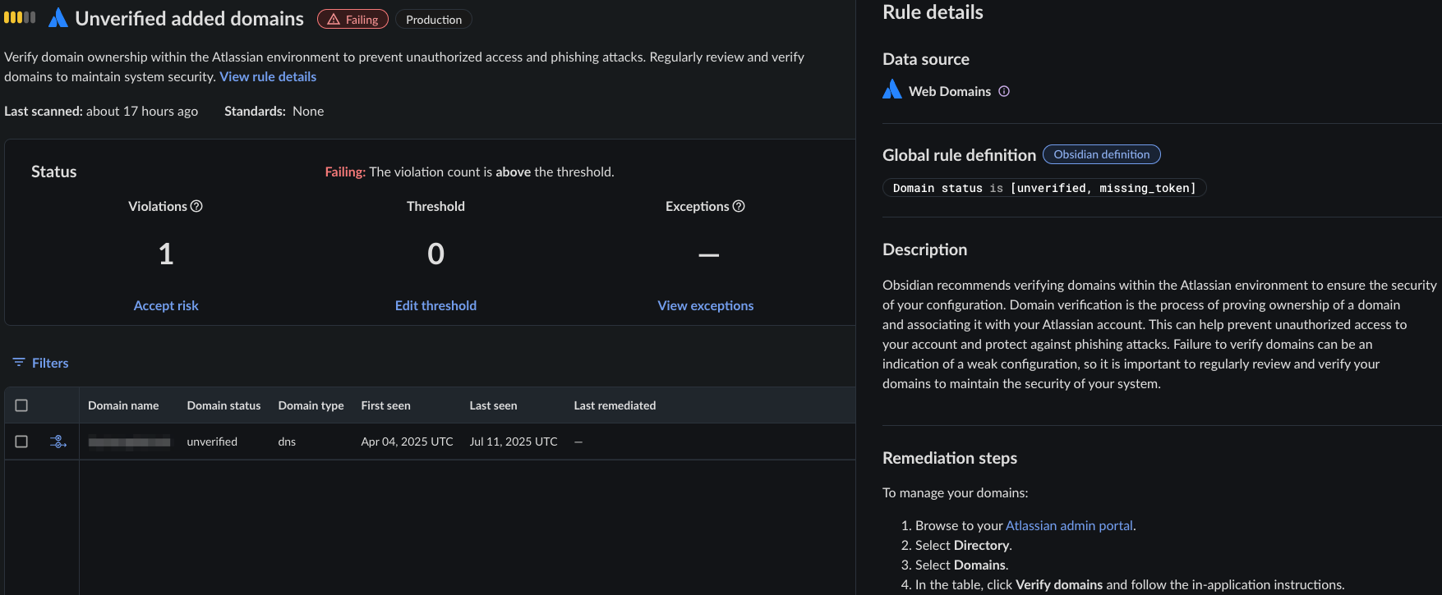Screen dimensions: 1442x595
Task: Click the redacted domain name cell
Action: pyautogui.click(x=130, y=442)
